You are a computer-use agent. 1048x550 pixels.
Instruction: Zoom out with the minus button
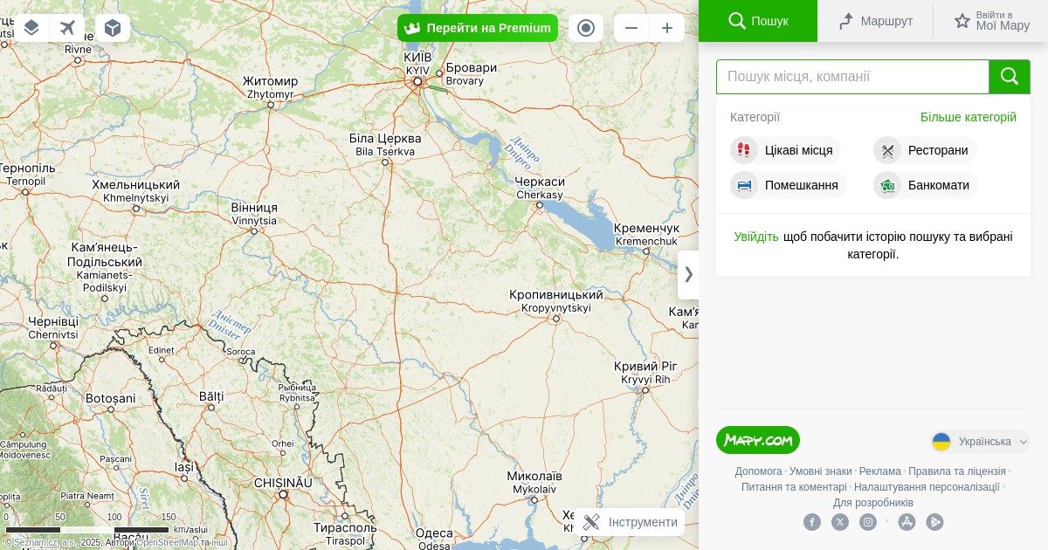(x=631, y=28)
